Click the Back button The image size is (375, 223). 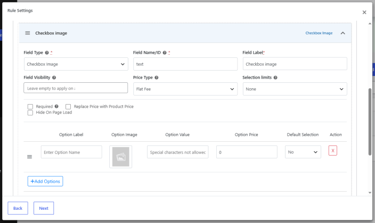click(18, 208)
